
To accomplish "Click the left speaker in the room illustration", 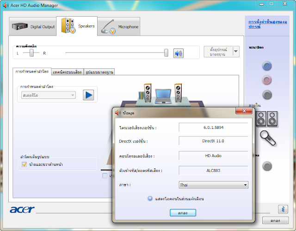I will pyautogui.click(x=148, y=93).
